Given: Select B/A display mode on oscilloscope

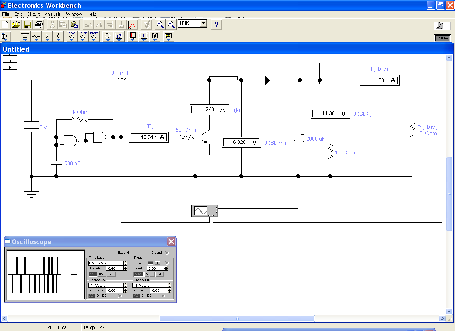Looking at the screenshot, I should tap(102, 274).
